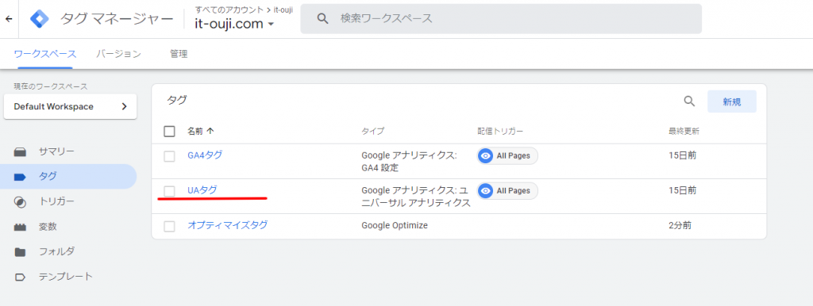Open the GA4タグ link

[x=205, y=155]
